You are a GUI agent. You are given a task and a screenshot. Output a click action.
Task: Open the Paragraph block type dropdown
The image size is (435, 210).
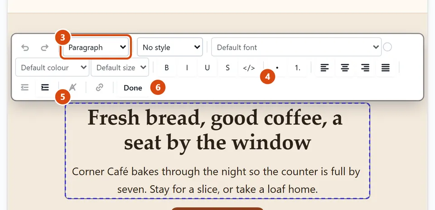(96, 47)
